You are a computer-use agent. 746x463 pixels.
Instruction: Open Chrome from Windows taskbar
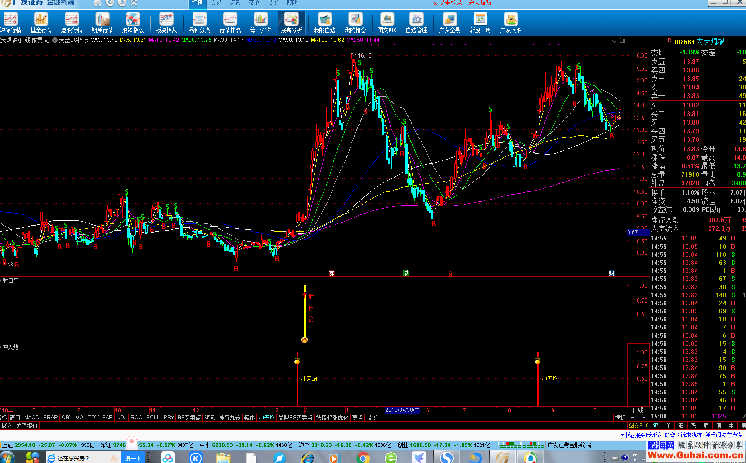363,458
